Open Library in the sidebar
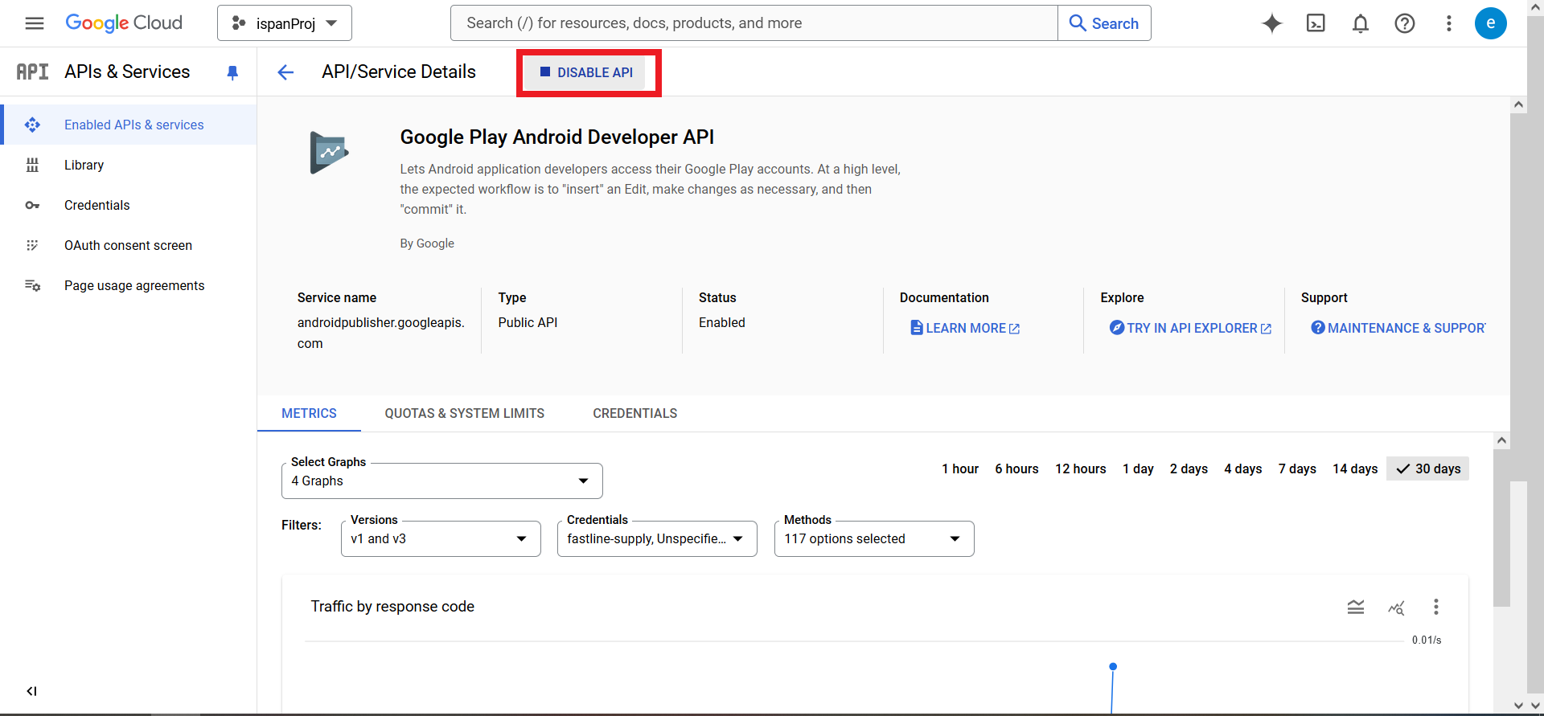The height and width of the screenshot is (716, 1544). [129, 165]
